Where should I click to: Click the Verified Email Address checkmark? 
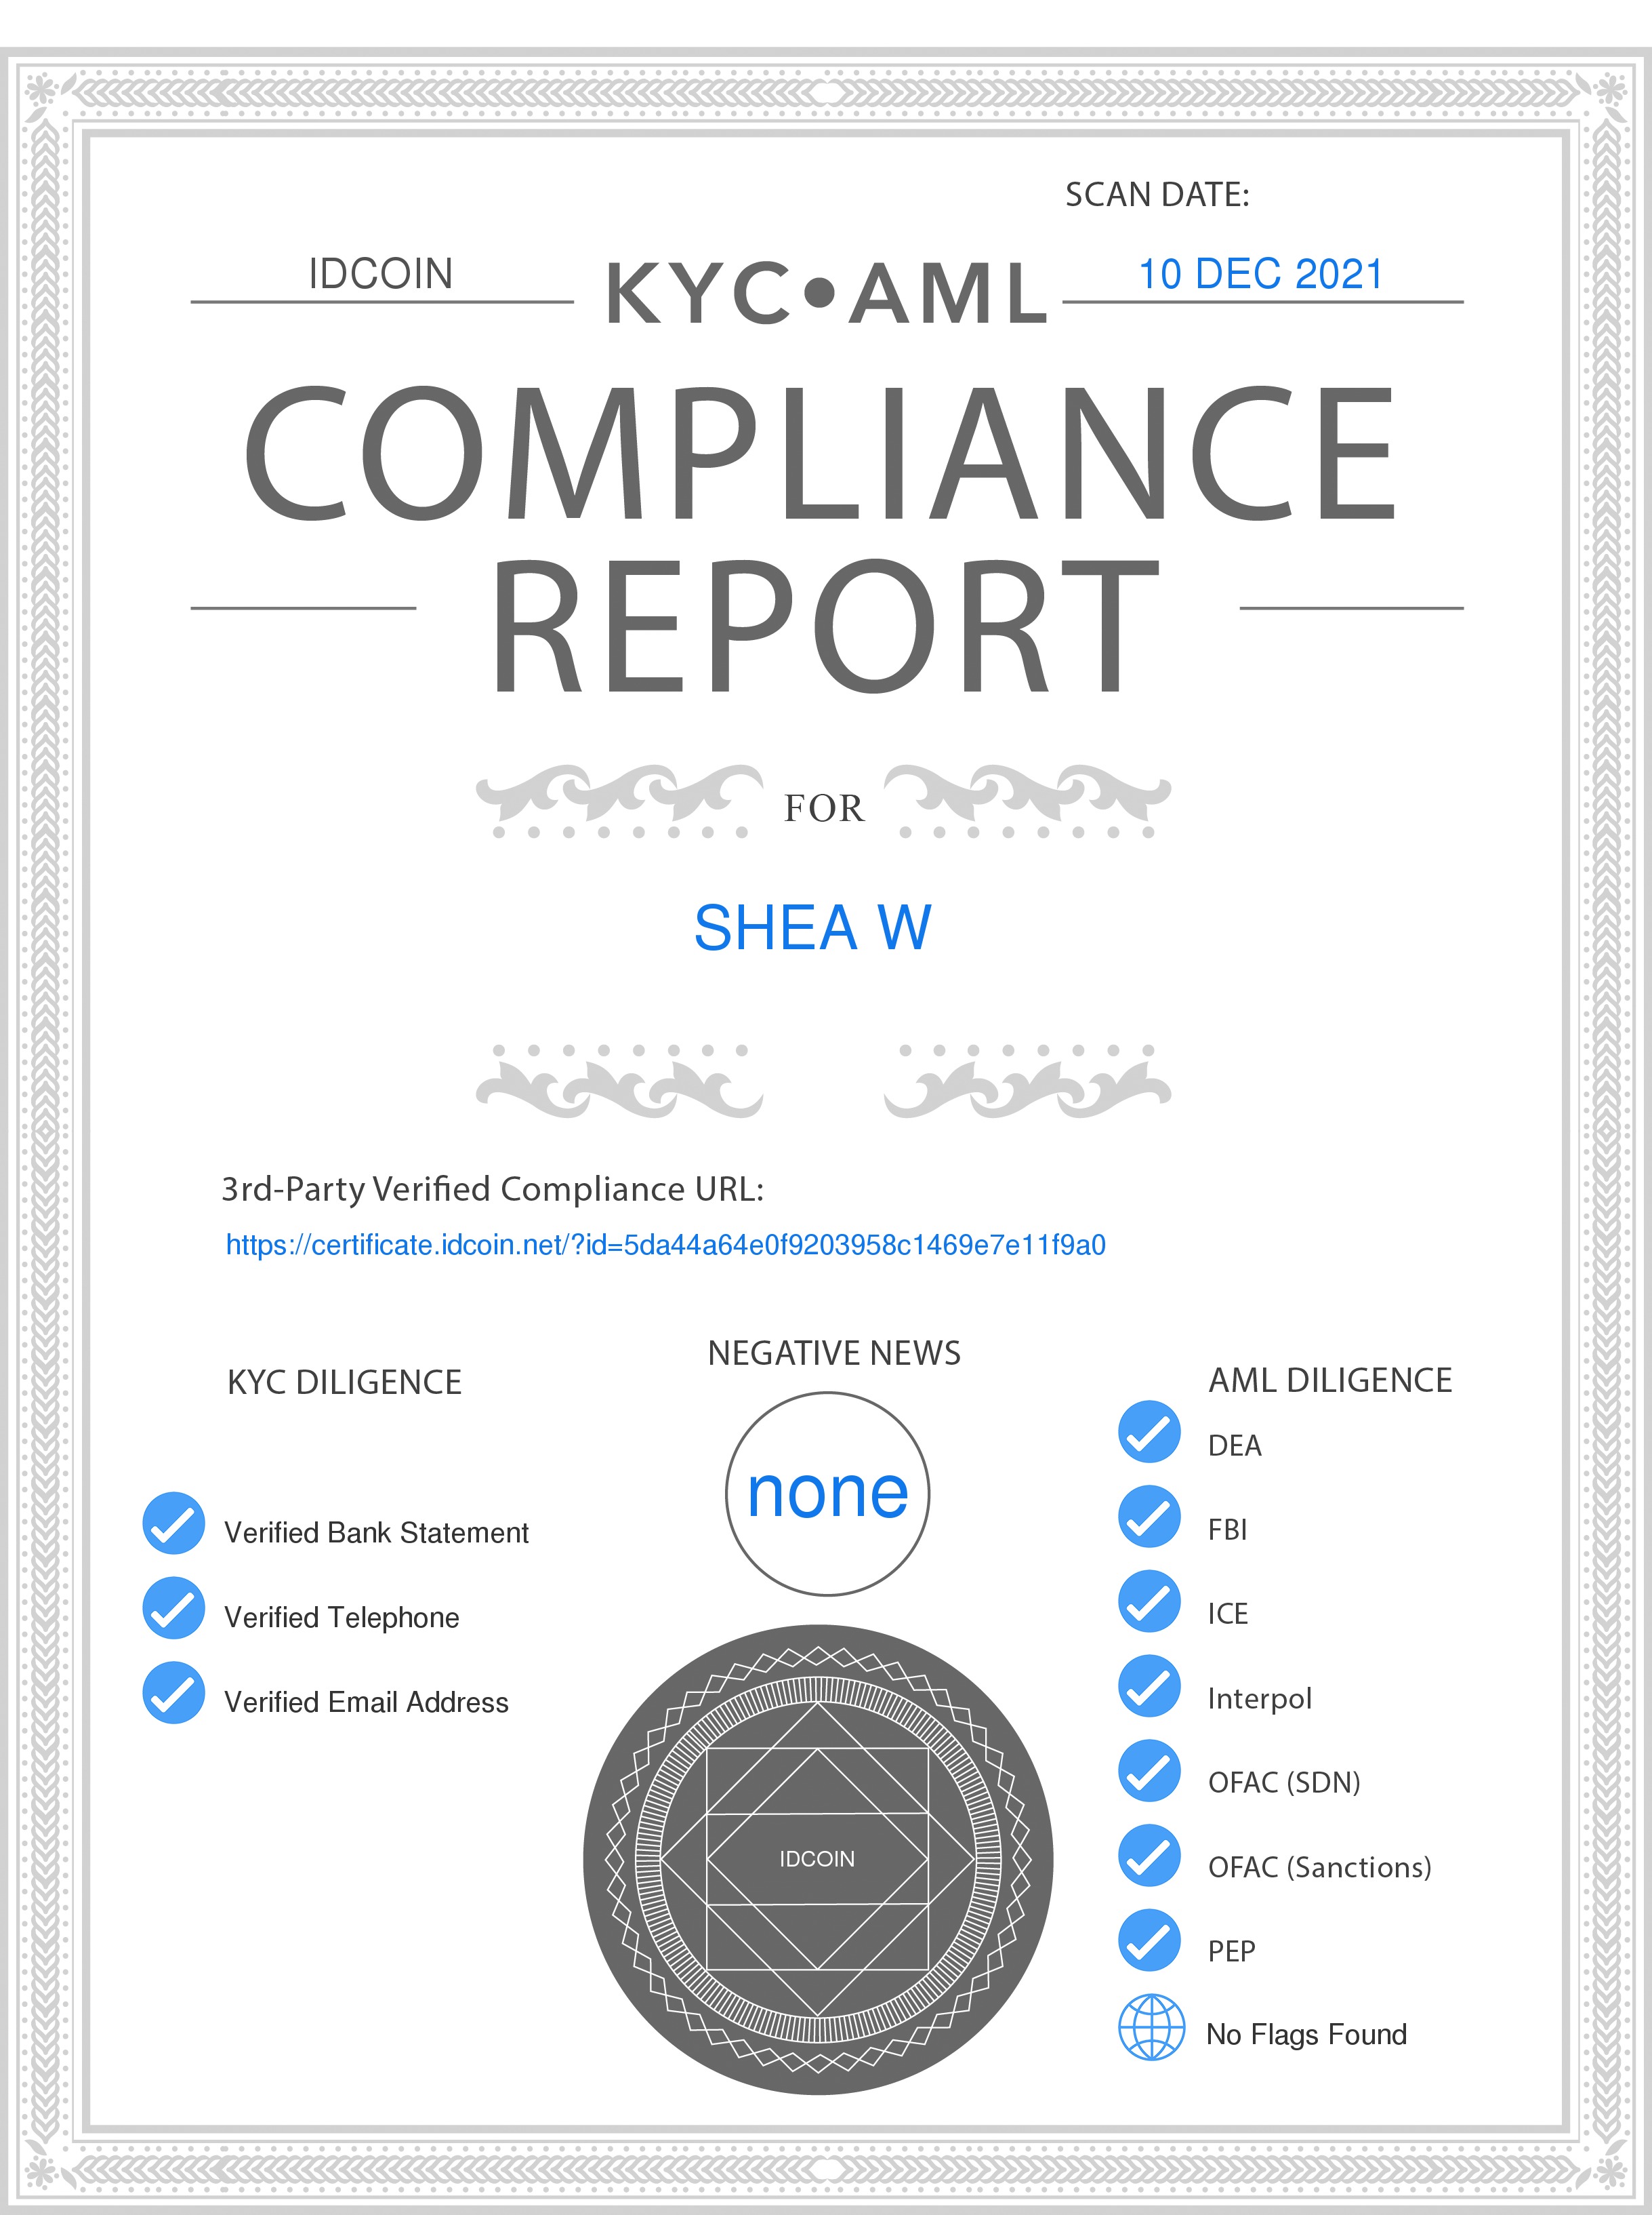pos(174,1693)
